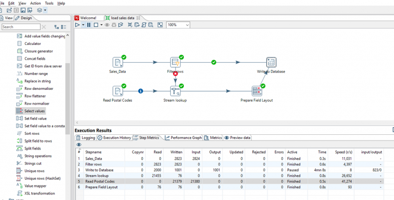This screenshot has height=200, width=394.
Task: Open the perspective dropdown arrow
Action: 45,10
